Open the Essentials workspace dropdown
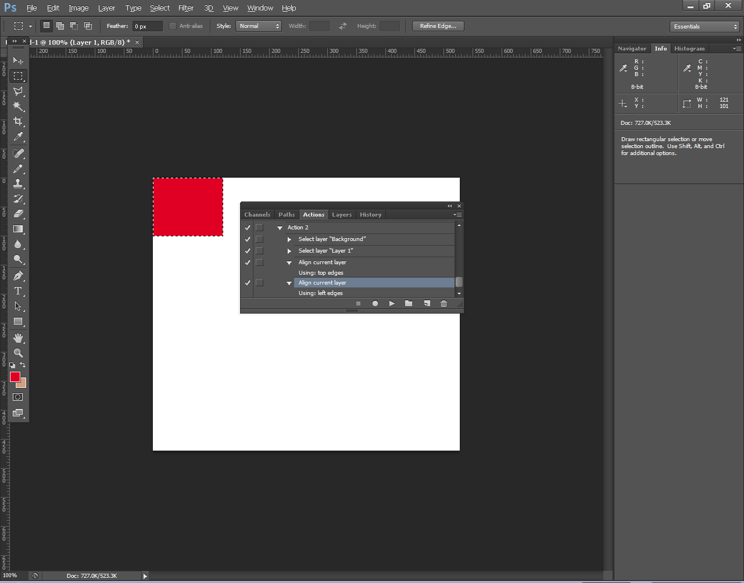Screen dimensions: 744x583 point(704,26)
